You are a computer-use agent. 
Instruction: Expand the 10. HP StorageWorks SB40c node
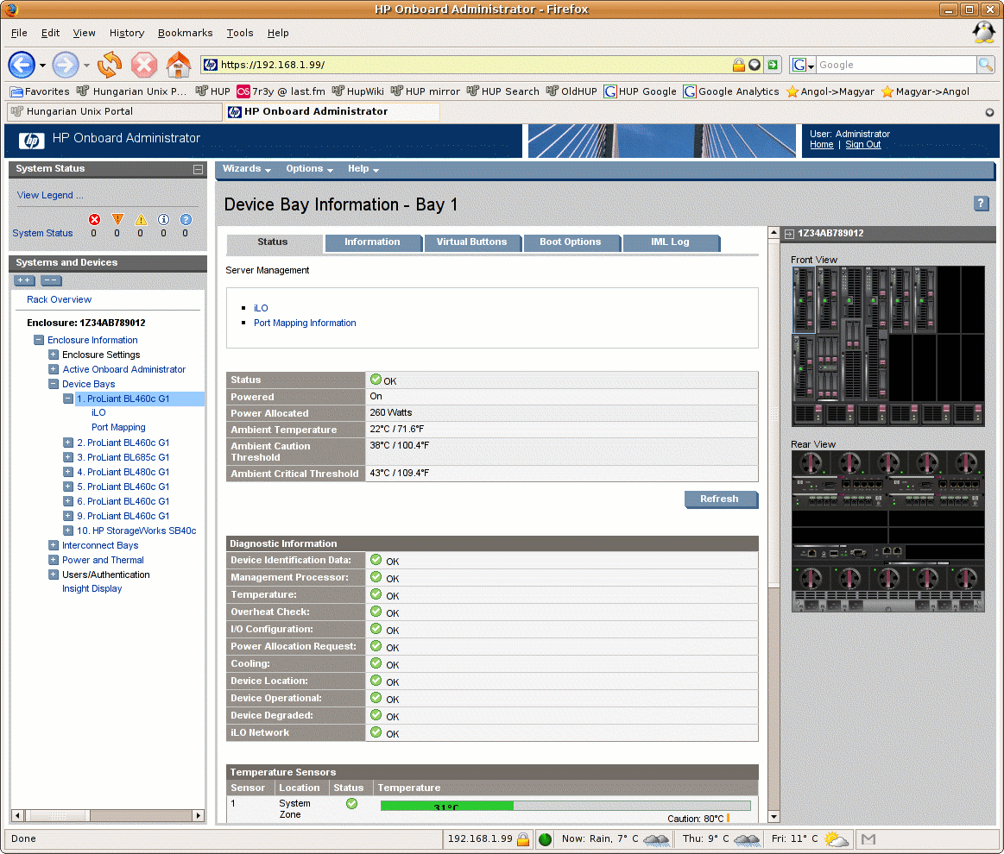point(68,531)
